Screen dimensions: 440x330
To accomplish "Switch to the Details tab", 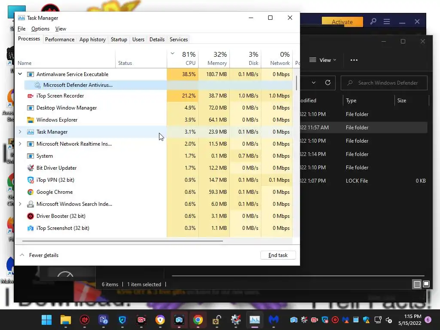I will 157,40.
